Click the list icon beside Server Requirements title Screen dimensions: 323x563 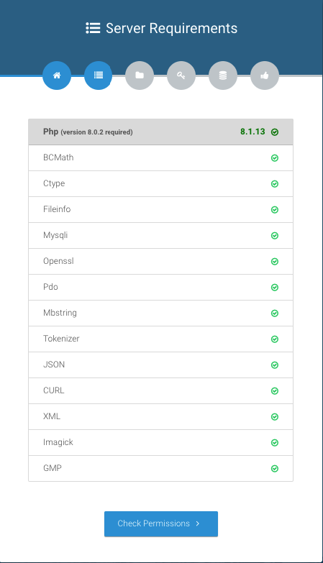(x=93, y=28)
